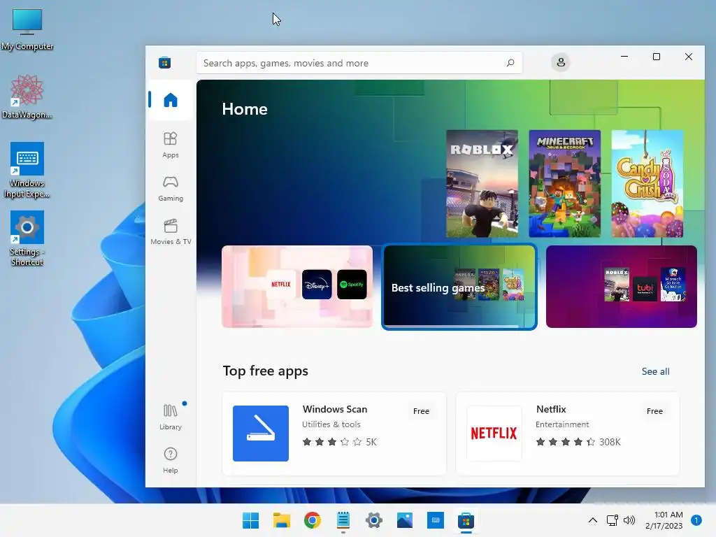716x537 pixels.
Task: Click Free button for Netflix
Action: pos(654,411)
